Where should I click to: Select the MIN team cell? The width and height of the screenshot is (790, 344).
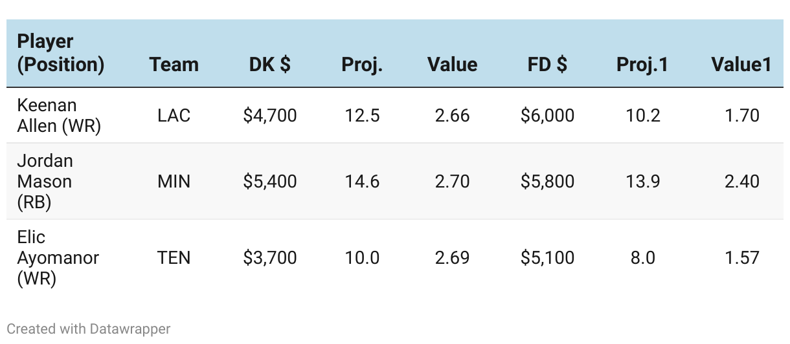(x=174, y=182)
